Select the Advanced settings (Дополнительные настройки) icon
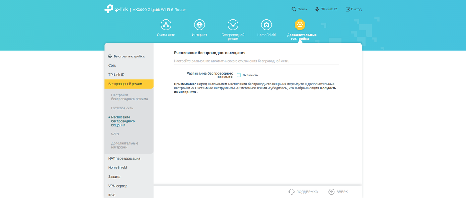The image size is (466, 198). point(300,25)
